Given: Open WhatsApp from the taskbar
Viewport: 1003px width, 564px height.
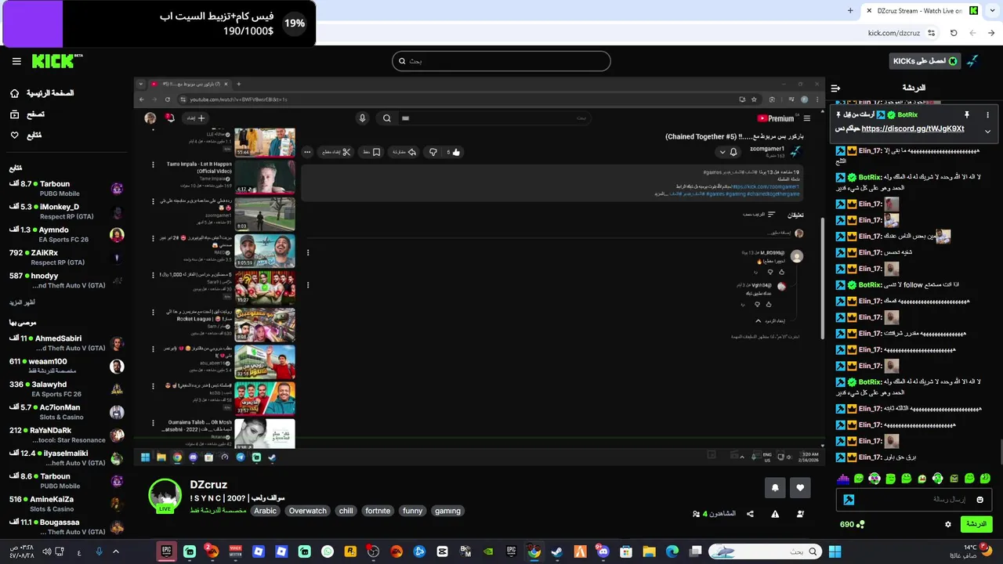Looking at the screenshot, I should (328, 551).
